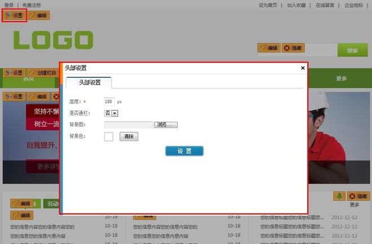Click 编辑 button next to the search box
Screen dimensions: 372x244
(268, 48)
